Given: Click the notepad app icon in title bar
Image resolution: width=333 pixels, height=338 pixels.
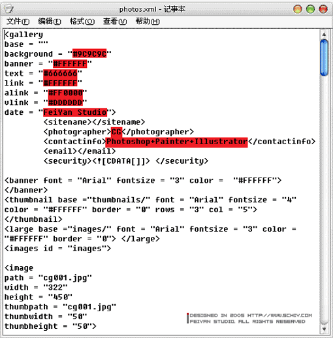Looking at the screenshot, I should tap(8, 9).
